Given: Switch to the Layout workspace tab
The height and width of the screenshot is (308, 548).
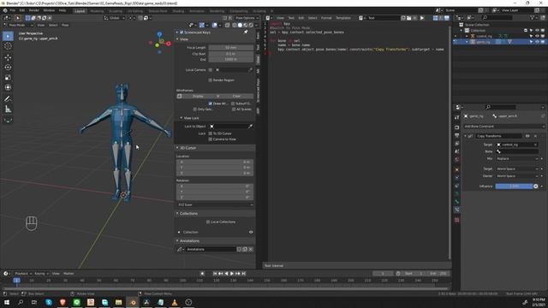Looking at the screenshot, I should 80,11.
